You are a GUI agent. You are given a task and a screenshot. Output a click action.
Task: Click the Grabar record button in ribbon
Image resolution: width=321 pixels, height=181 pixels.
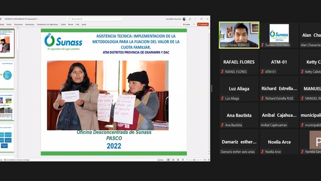(187, 24)
